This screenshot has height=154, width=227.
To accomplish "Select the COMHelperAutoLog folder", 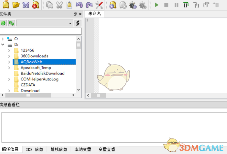I will click(40, 79).
